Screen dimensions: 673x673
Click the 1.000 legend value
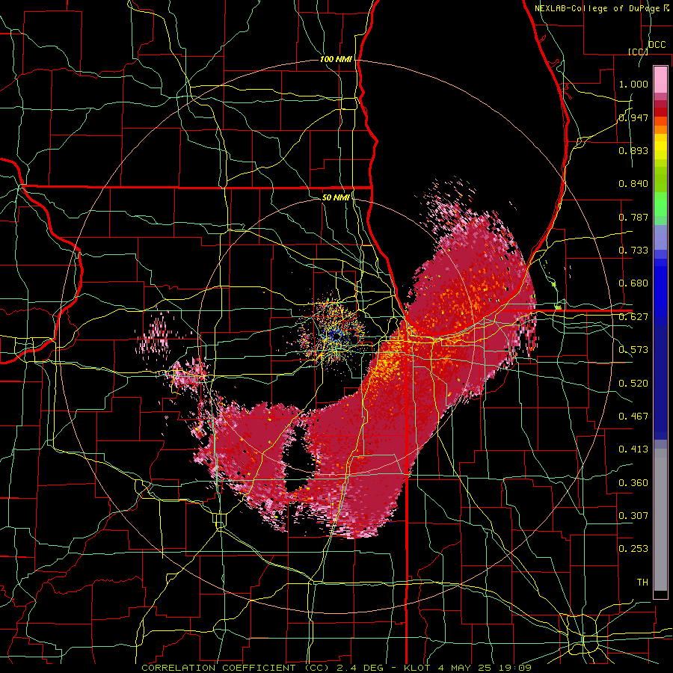[x=633, y=84]
